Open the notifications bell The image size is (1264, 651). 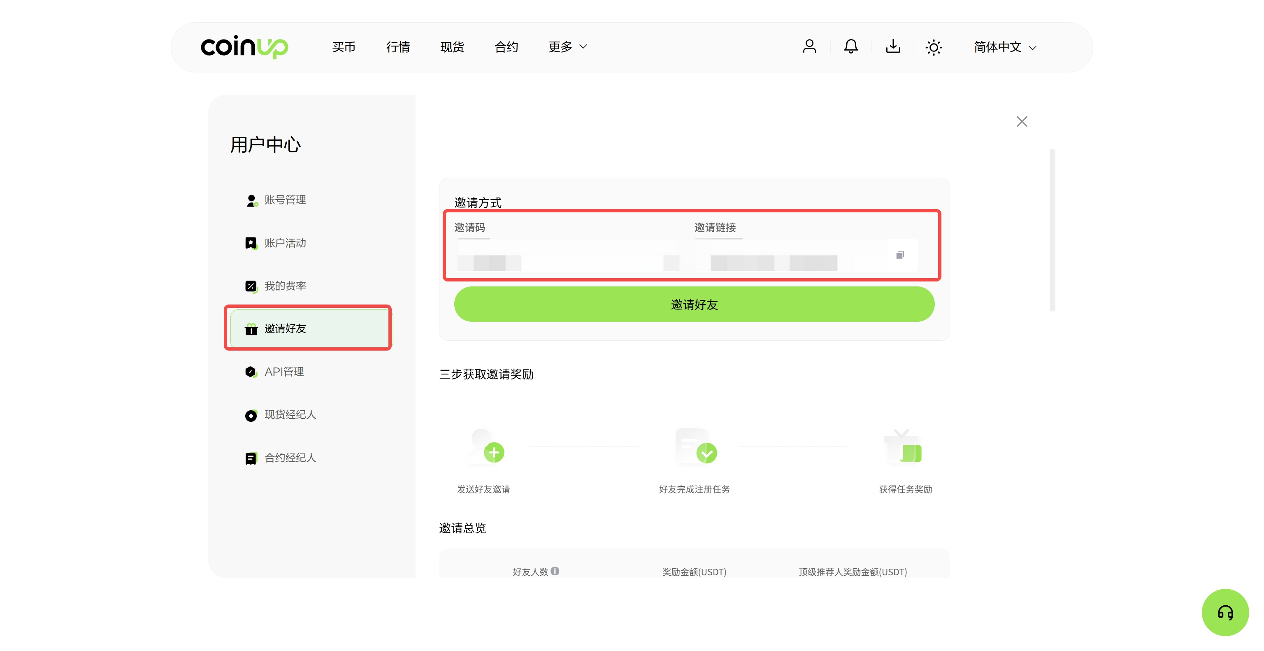tap(851, 46)
